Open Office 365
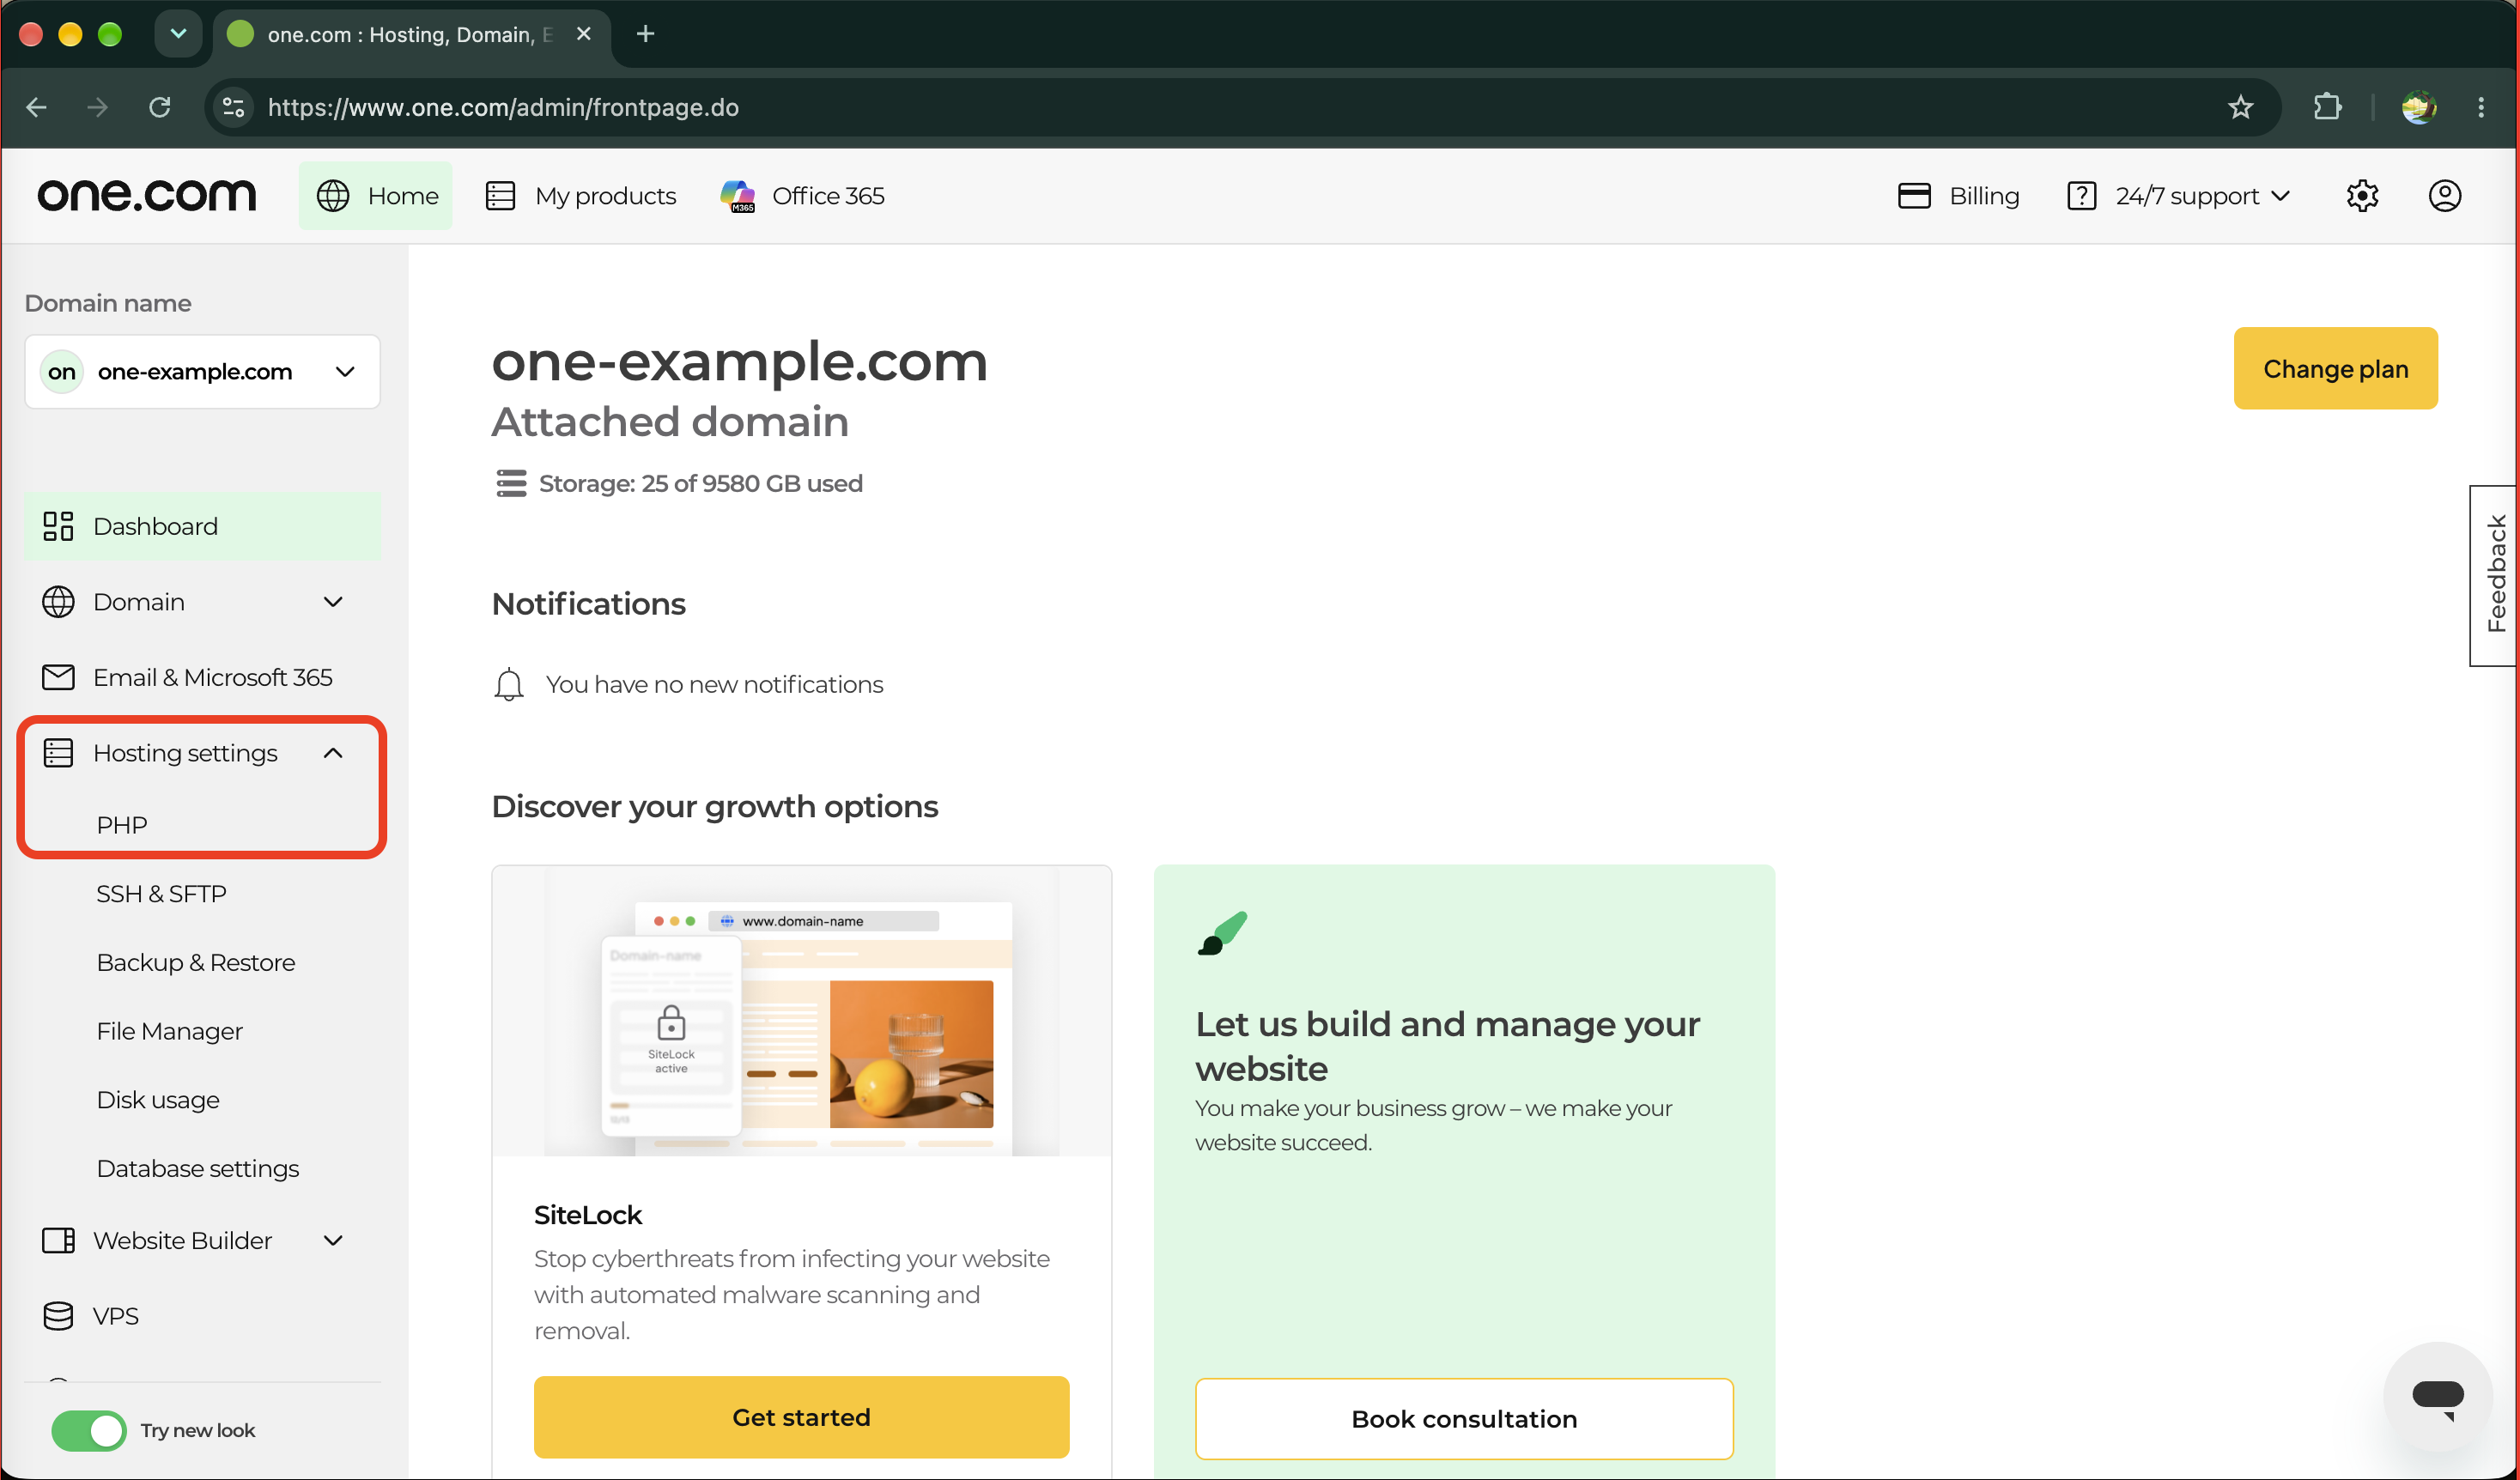 tap(802, 196)
